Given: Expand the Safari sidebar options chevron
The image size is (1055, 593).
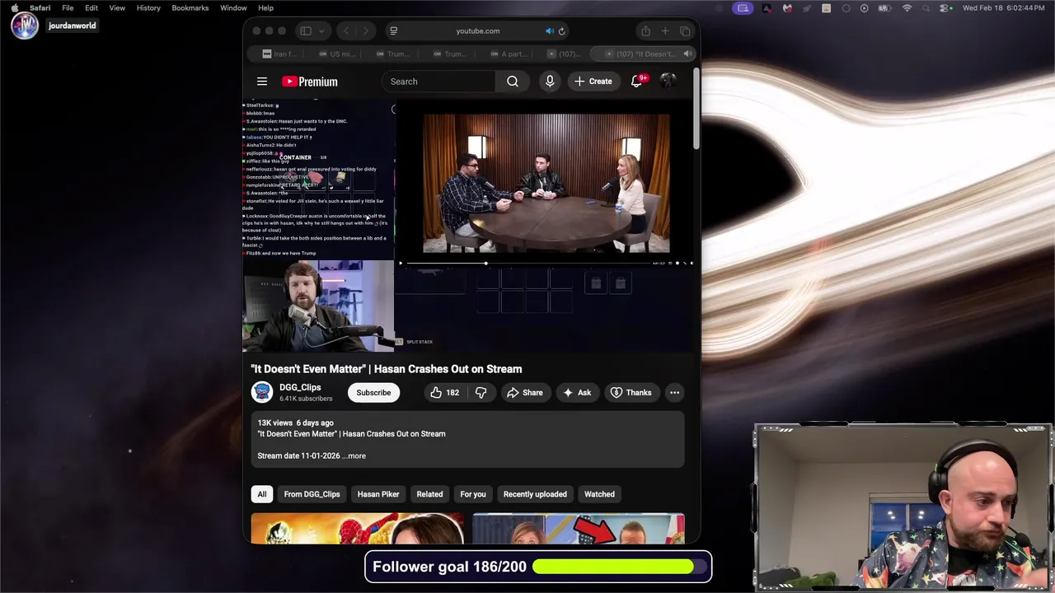Looking at the screenshot, I should [x=321, y=31].
